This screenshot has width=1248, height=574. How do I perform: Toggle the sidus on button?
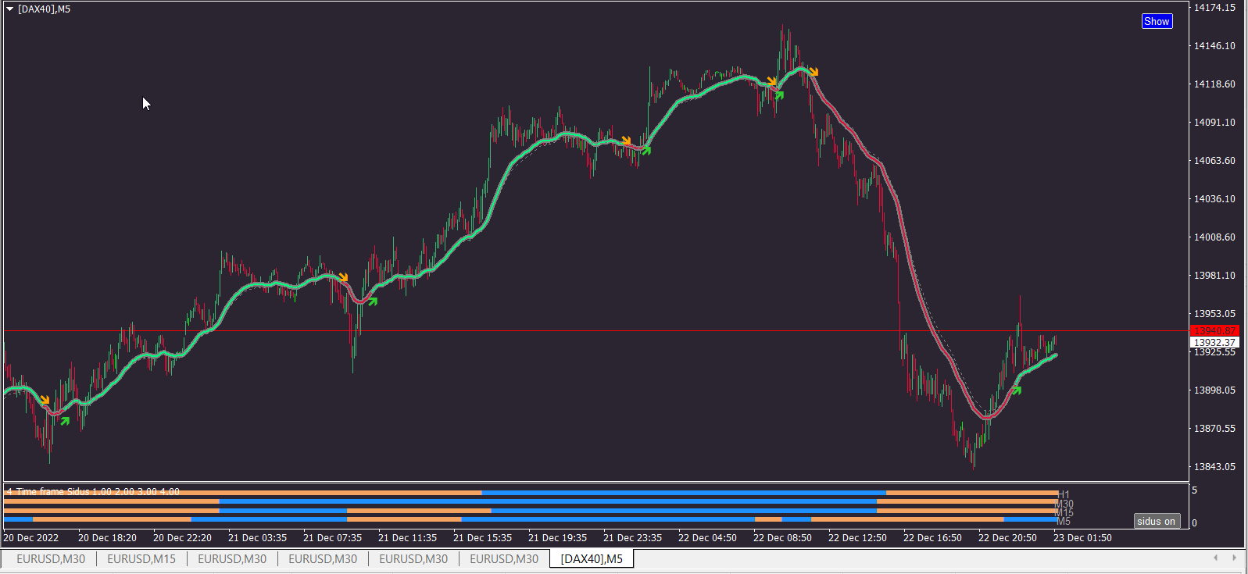(x=1157, y=521)
